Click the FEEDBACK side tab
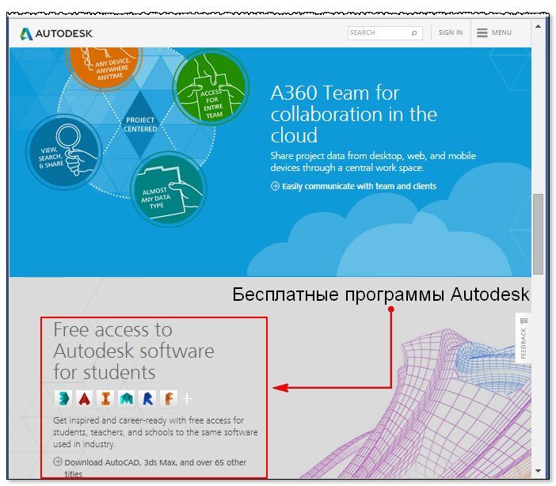556x486 pixels. click(x=524, y=338)
